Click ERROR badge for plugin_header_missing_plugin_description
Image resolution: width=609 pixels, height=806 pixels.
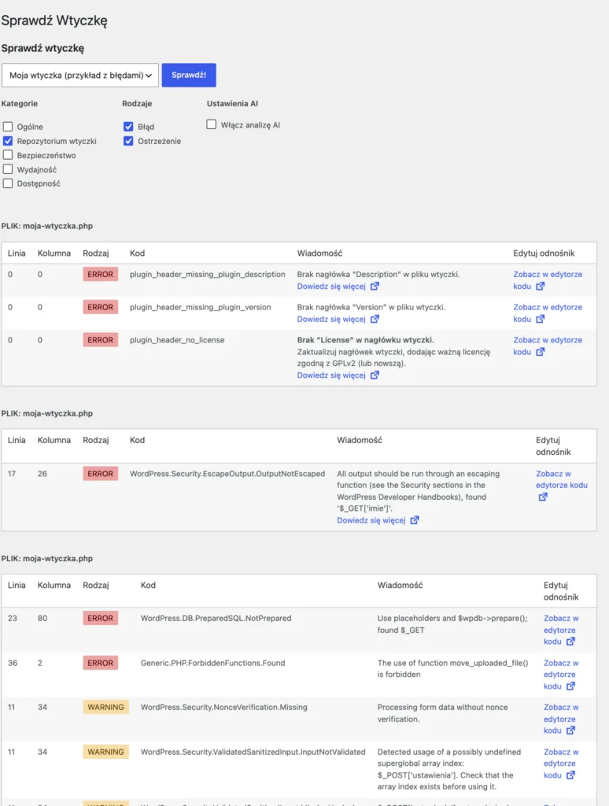tap(100, 275)
